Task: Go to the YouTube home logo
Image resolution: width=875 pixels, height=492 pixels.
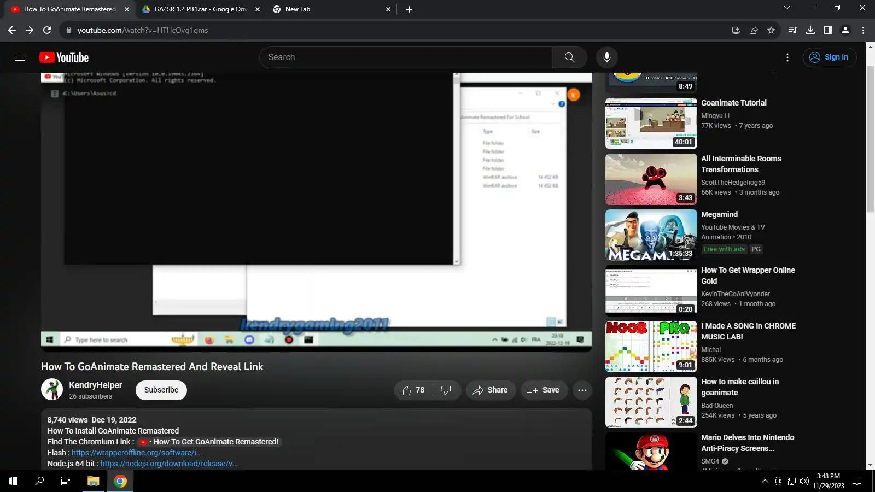Action: tap(64, 57)
